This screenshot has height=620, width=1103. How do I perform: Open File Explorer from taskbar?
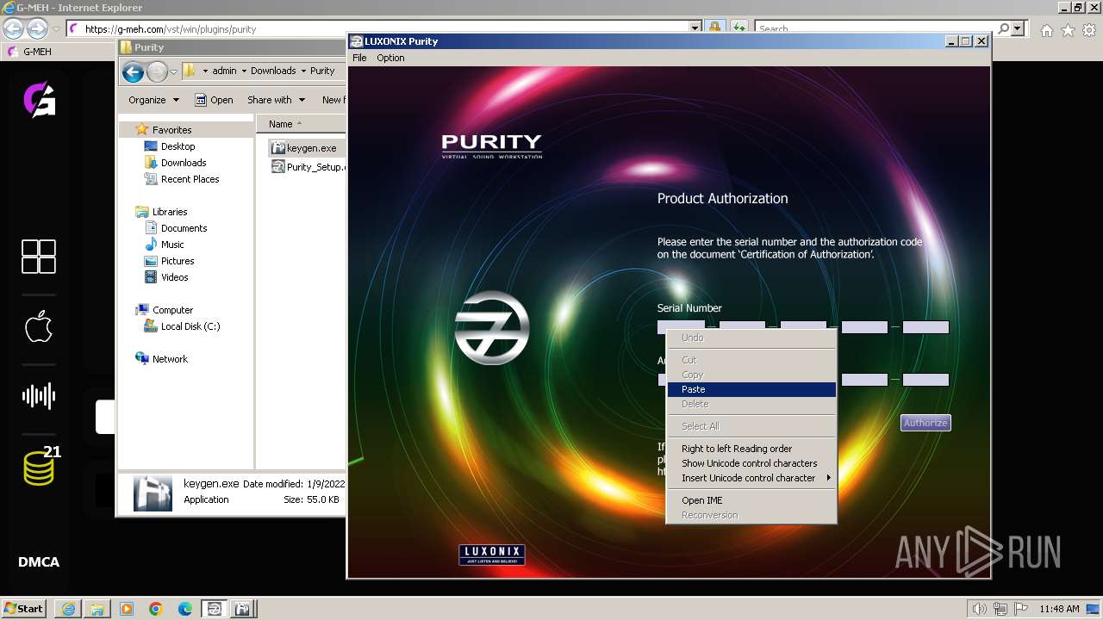click(x=97, y=609)
